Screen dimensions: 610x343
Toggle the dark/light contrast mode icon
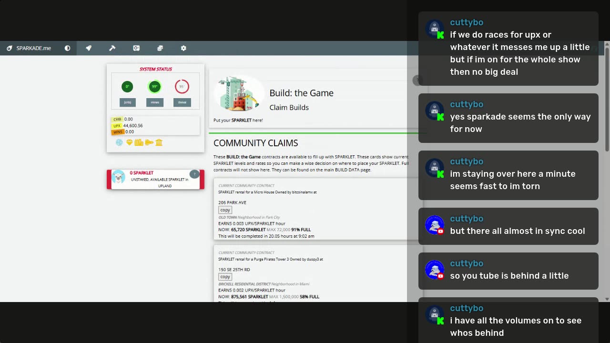click(67, 48)
